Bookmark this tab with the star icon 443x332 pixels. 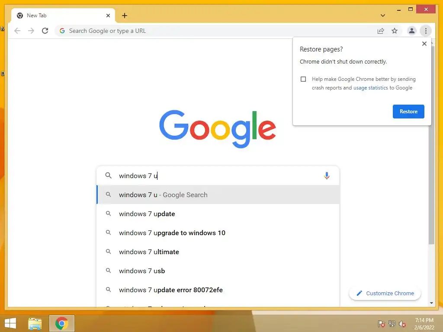click(x=395, y=31)
